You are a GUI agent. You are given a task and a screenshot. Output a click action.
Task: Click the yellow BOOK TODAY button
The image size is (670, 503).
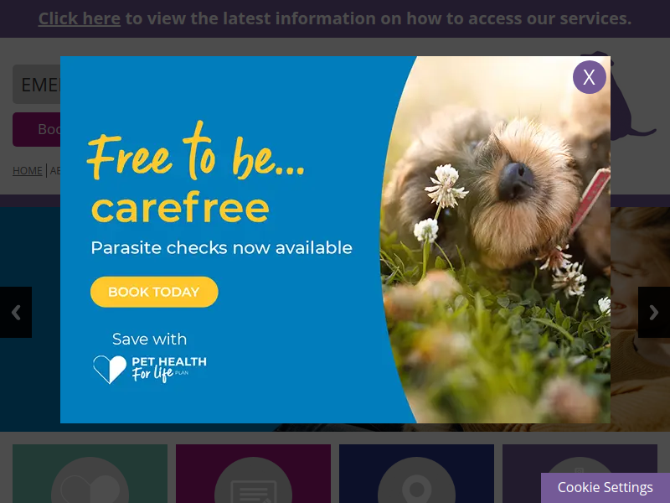coord(154,292)
